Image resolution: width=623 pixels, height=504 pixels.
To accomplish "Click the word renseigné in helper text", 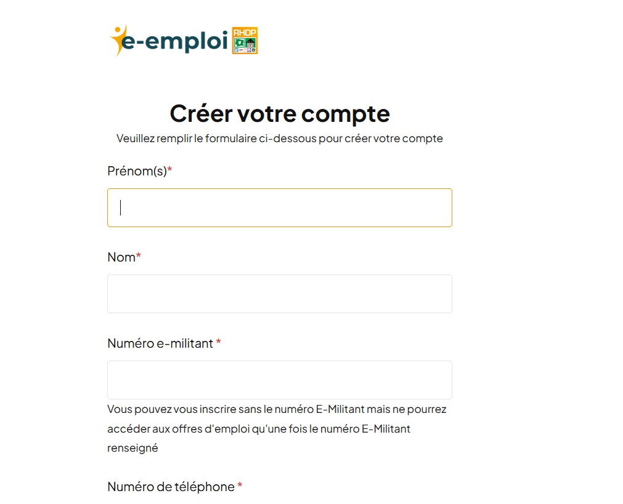I will (132, 448).
